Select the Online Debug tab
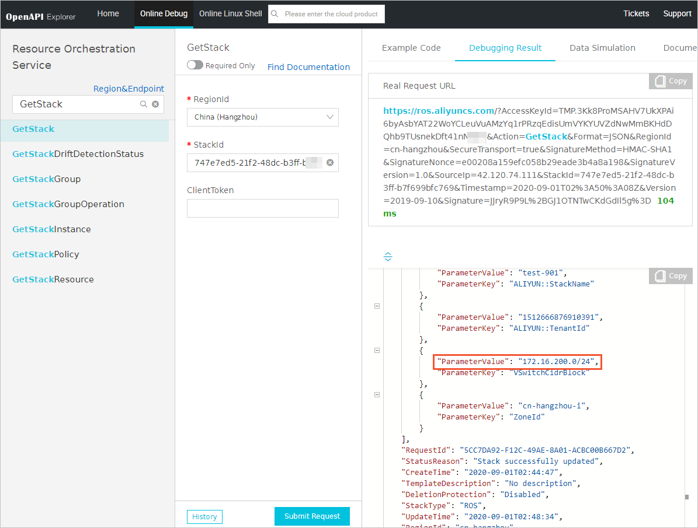This screenshot has width=698, height=528. pos(164,14)
